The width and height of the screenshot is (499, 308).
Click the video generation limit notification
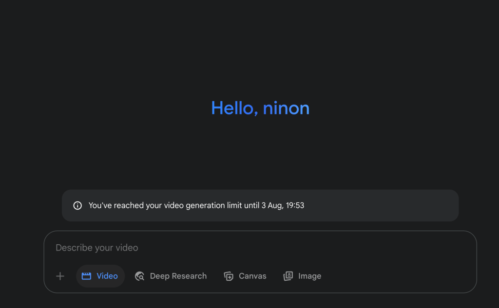point(260,205)
